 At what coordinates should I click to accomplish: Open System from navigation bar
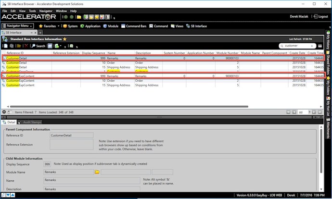pos(70,26)
